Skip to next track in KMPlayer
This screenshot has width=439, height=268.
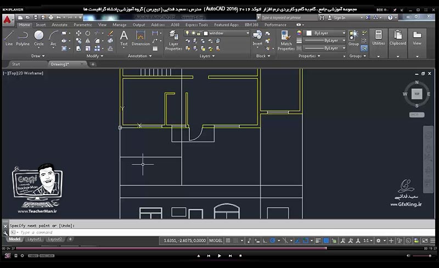coord(230,256)
